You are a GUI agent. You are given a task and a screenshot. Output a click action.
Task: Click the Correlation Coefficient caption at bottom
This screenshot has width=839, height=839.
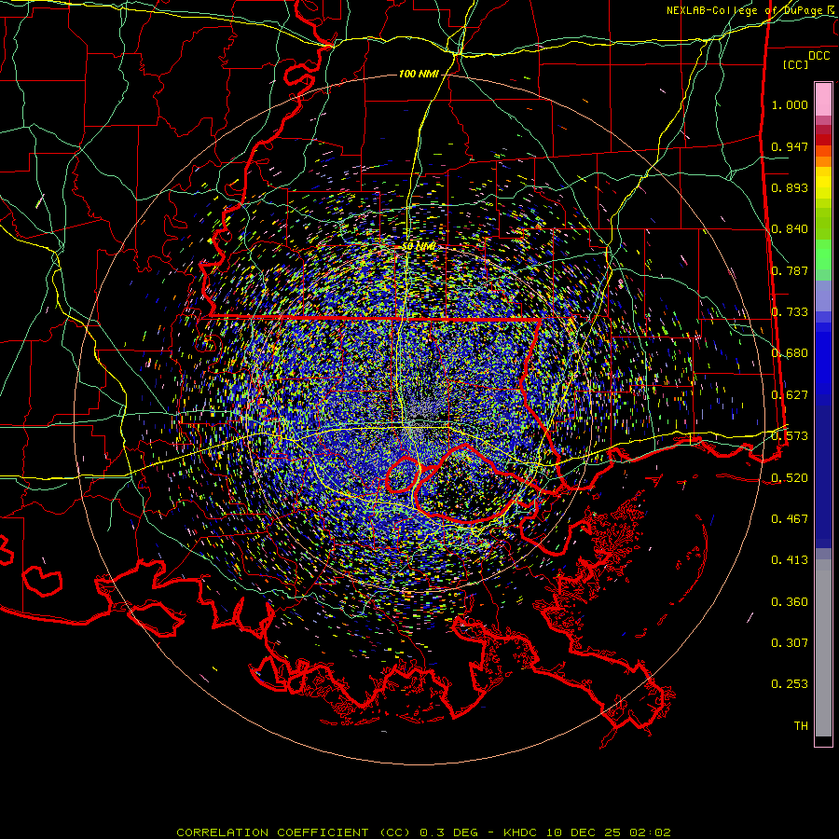[x=423, y=832]
